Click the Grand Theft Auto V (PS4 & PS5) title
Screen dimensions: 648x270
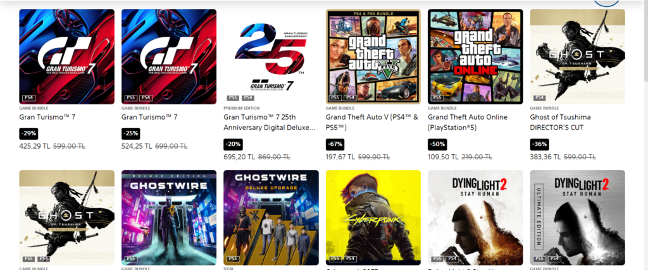[371, 122]
